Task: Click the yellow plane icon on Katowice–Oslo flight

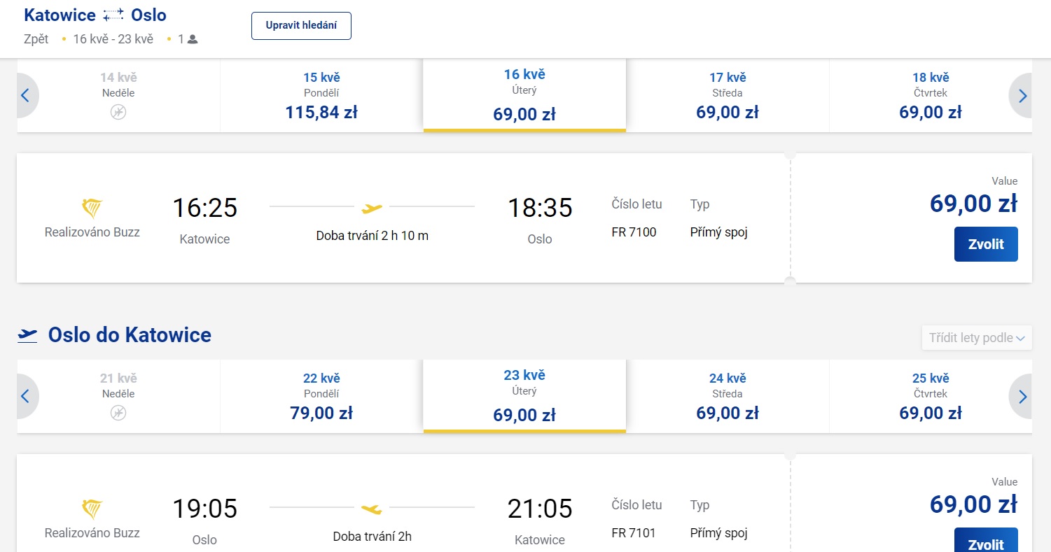Action: tap(372, 208)
